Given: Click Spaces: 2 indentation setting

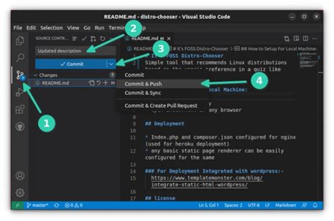Looking at the screenshot, I should [233, 205].
